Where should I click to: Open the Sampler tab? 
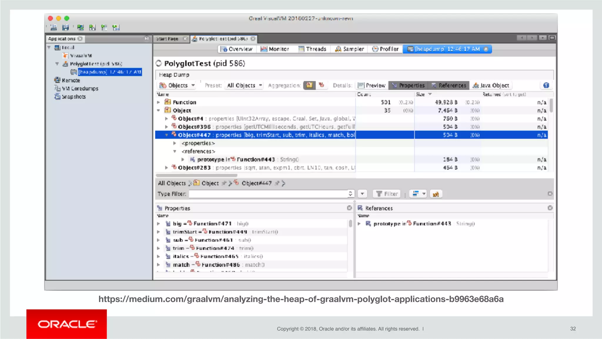pos(350,49)
